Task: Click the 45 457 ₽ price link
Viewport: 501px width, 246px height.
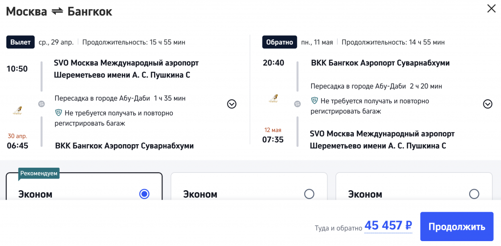Action: pos(388,225)
